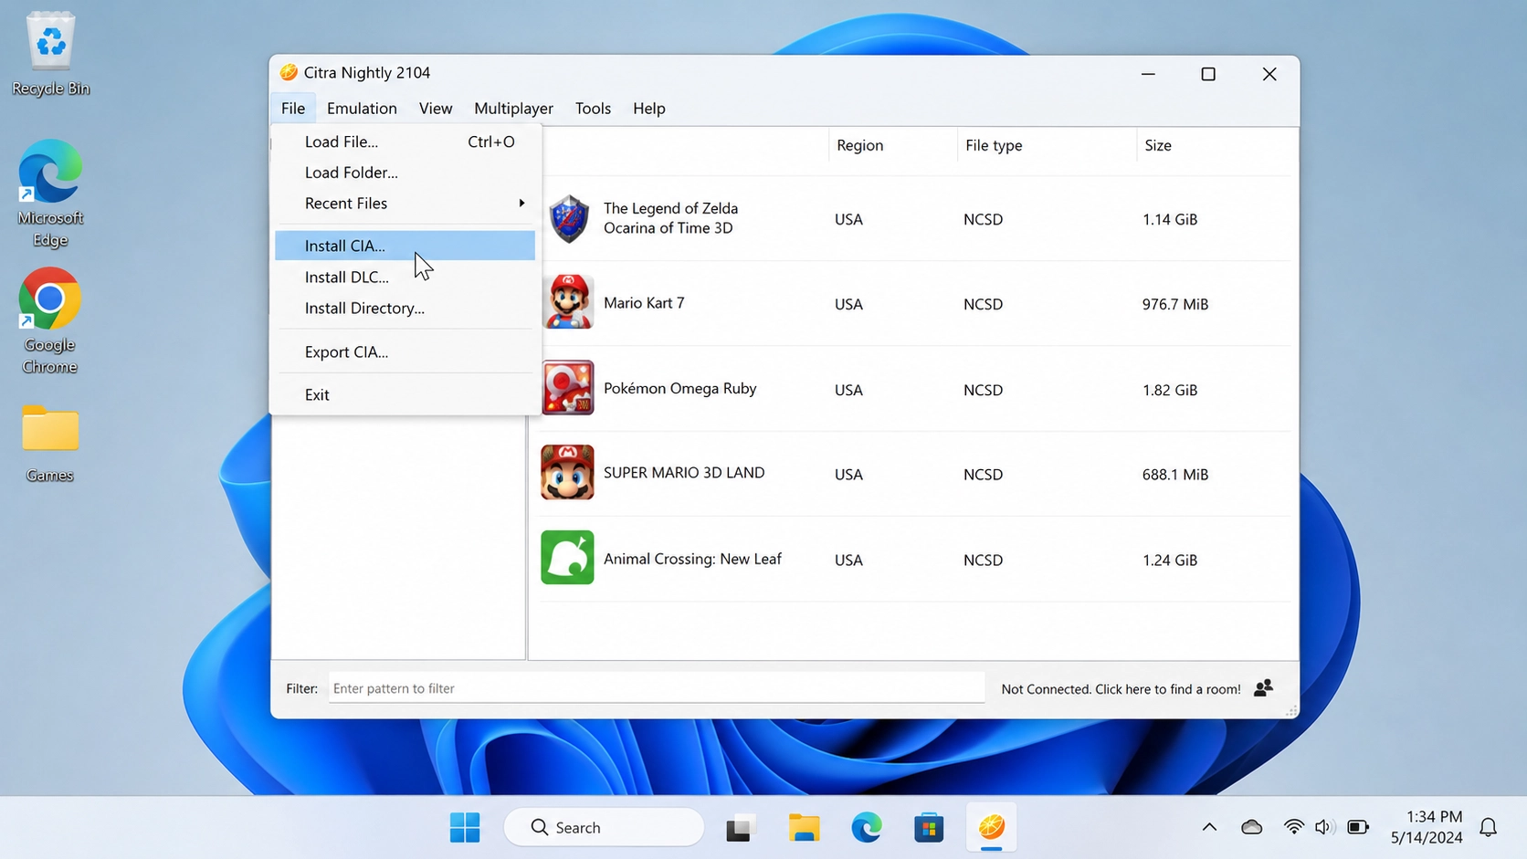Show hidden system tray icons

point(1209,828)
